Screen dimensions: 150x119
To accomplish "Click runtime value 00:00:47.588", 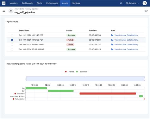I will point(95,40).
